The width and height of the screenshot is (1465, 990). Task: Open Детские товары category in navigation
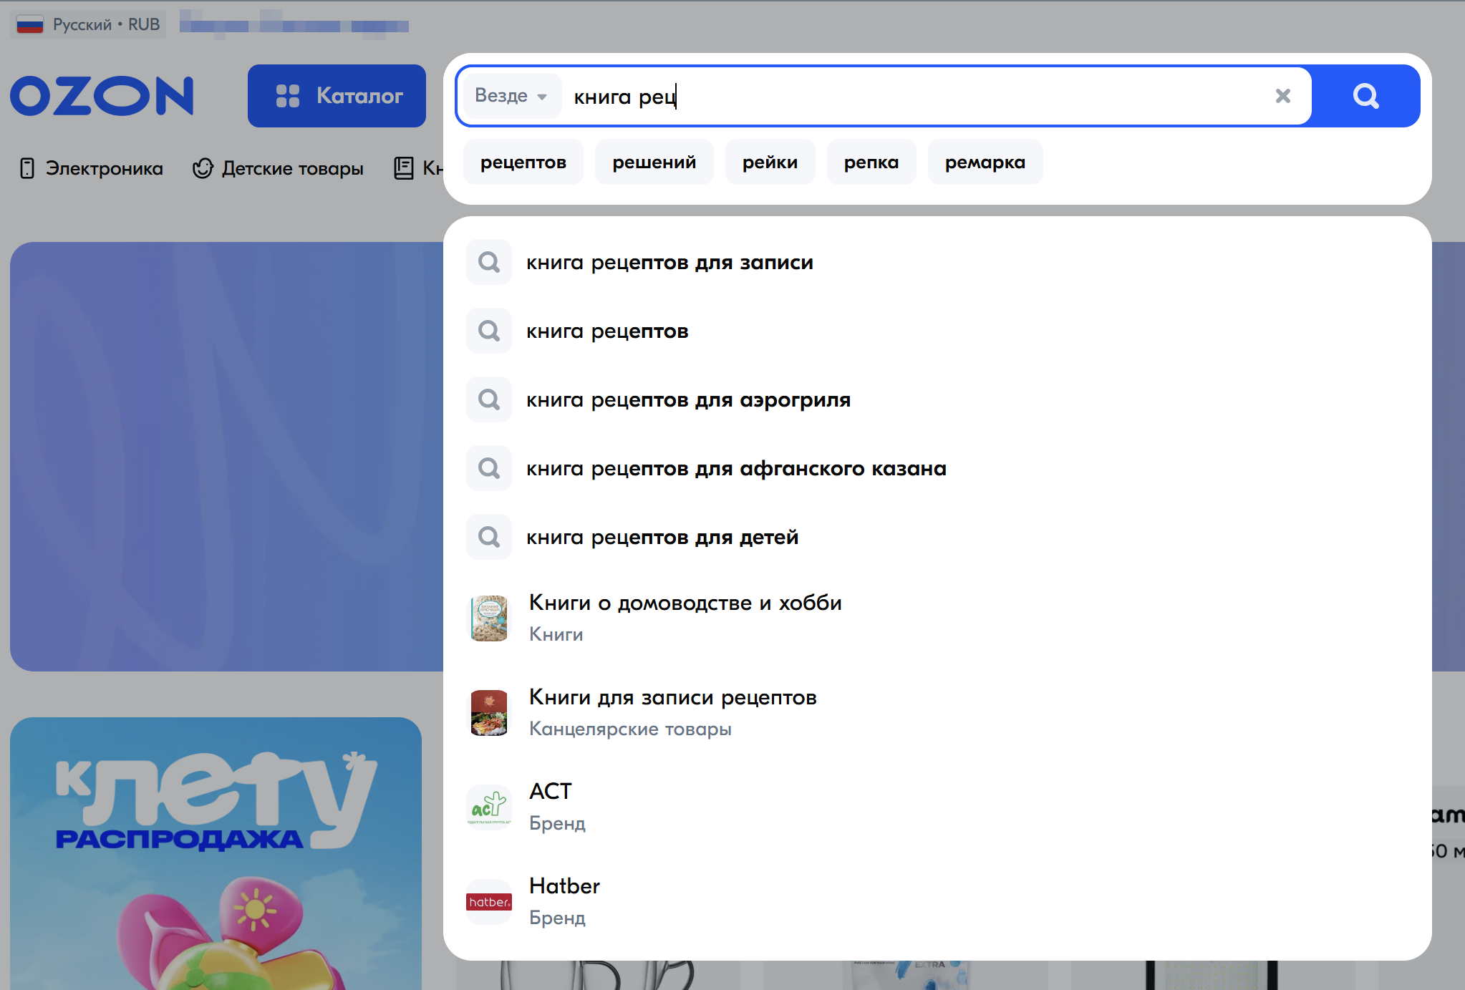click(x=278, y=168)
